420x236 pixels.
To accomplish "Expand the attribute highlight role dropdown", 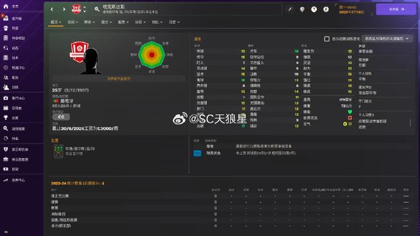I will point(387,38).
